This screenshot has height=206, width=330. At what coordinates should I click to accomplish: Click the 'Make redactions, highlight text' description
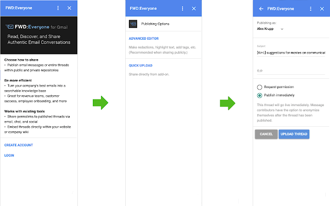tap(162, 50)
